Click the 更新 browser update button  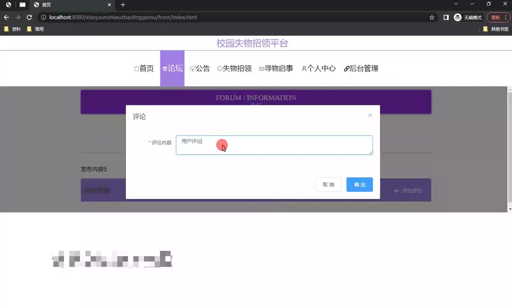(498, 17)
